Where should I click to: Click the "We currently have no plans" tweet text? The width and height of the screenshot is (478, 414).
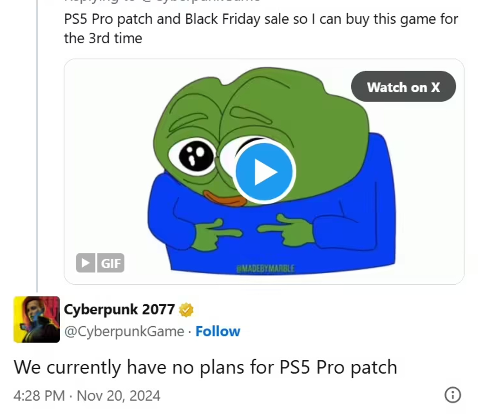[x=205, y=367]
